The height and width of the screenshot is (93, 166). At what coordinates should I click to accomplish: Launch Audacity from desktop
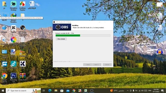[x=160, y=53]
